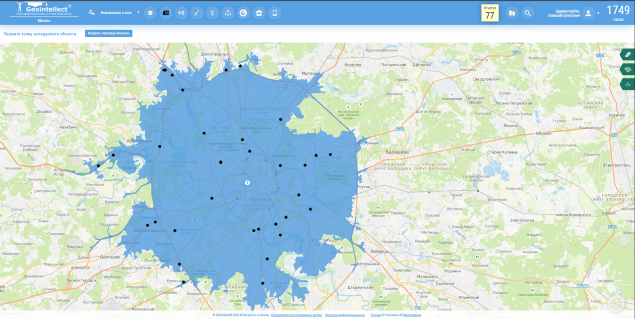Click the user profile avatar icon
The image size is (635, 319).
coord(588,13)
